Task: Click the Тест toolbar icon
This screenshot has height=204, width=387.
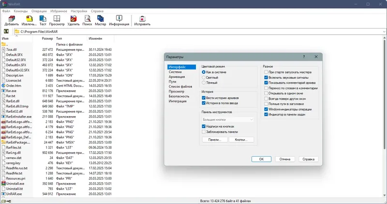Action: click(x=43, y=18)
